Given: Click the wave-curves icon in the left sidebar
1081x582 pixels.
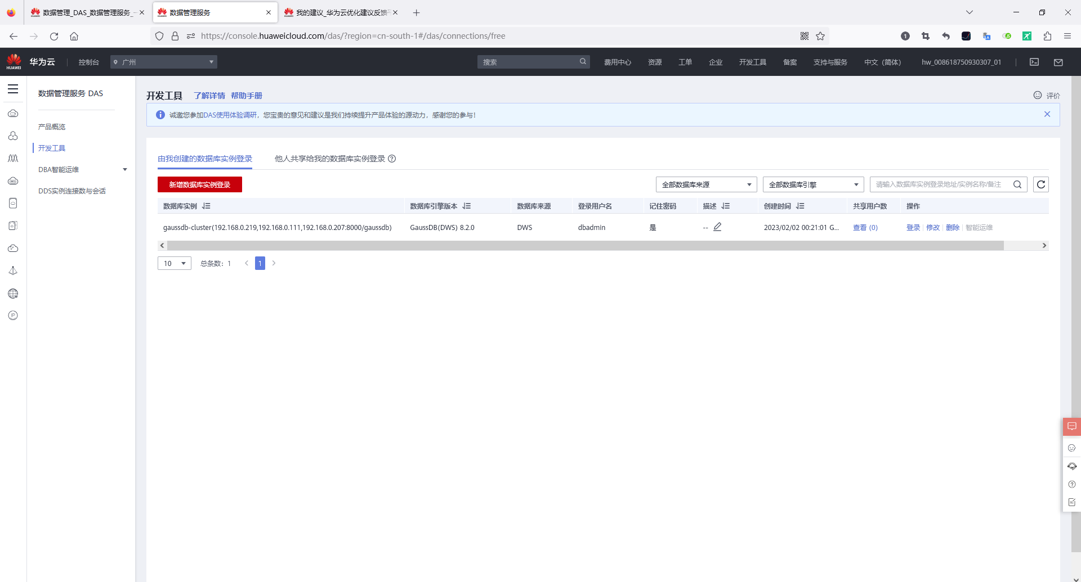Looking at the screenshot, I should tap(13, 159).
